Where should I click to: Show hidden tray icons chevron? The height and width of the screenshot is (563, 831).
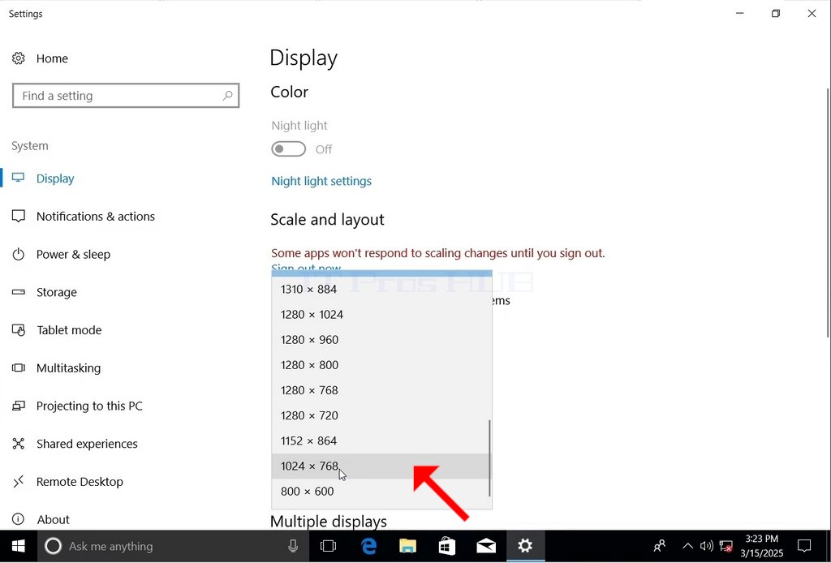pyautogui.click(x=687, y=546)
